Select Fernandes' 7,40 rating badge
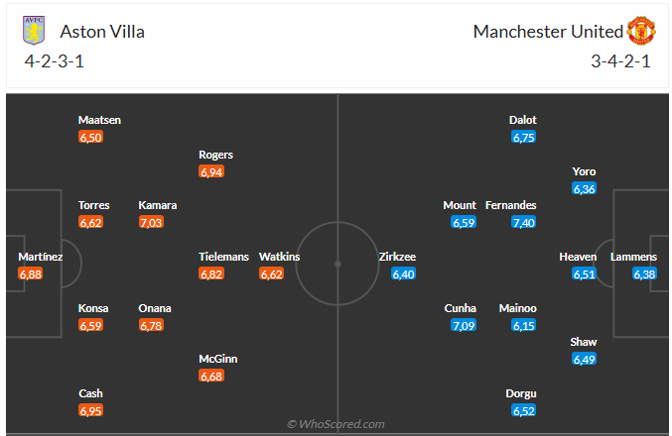 [523, 222]
